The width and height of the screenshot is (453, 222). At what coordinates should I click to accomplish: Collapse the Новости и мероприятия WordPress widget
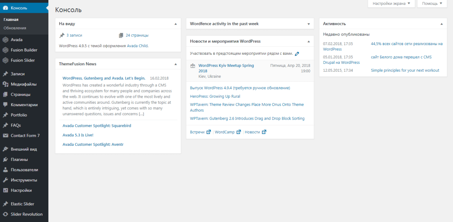click(x=308, y=41)
